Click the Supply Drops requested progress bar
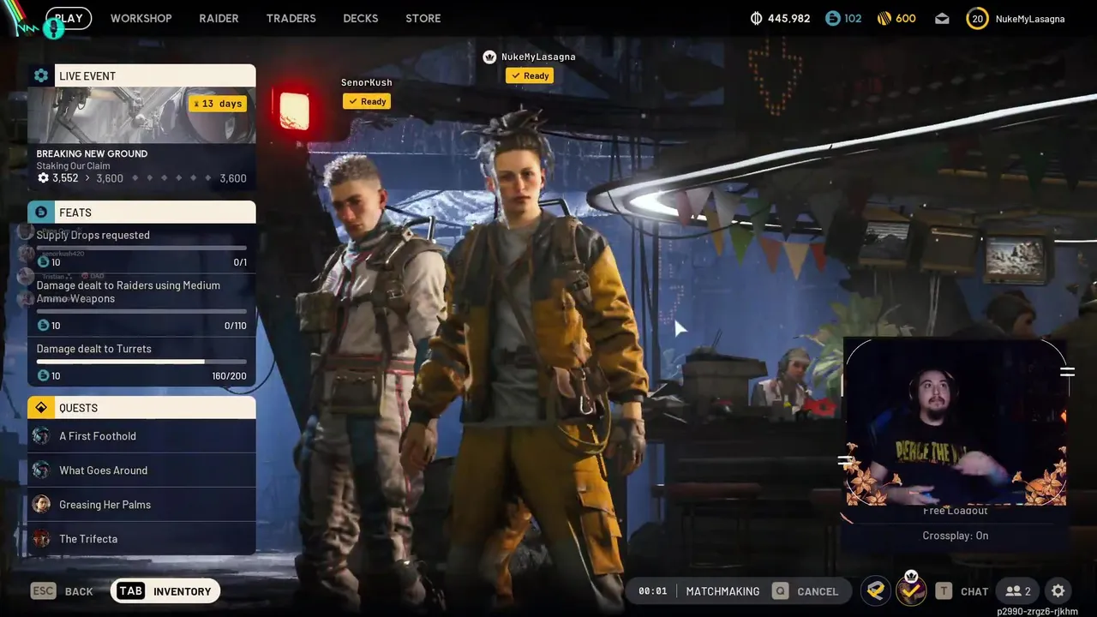 pyautogui.click(x=141, y=248)
